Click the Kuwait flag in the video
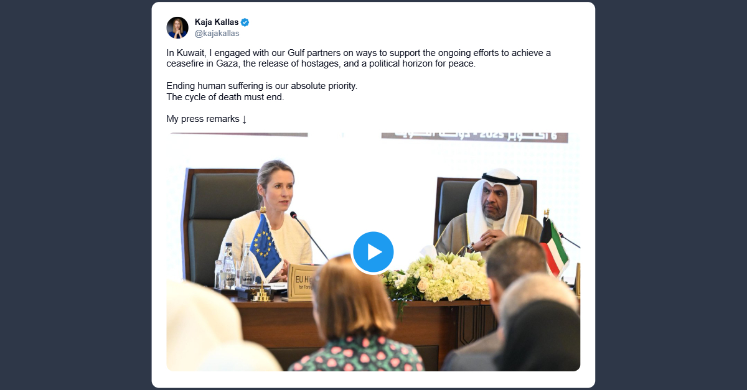The image size is (747, 390). 553,247
